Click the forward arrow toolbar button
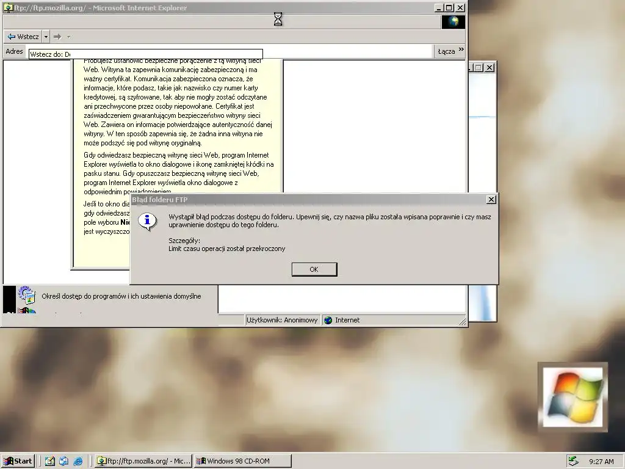Image resolution: width=625 pixels, height=469 pixels. coord(57,37)
